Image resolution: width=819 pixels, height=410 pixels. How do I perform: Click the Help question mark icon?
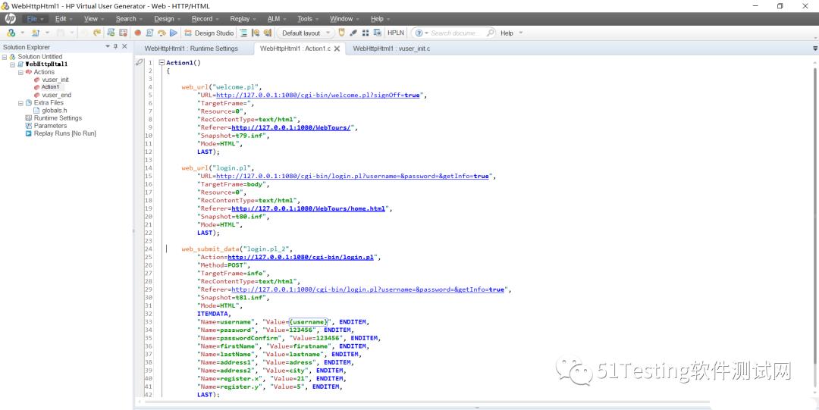418,33
